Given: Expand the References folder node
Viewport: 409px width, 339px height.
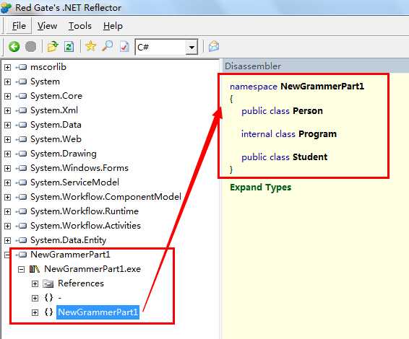Looking at the screenshot, I should [35, 283].
